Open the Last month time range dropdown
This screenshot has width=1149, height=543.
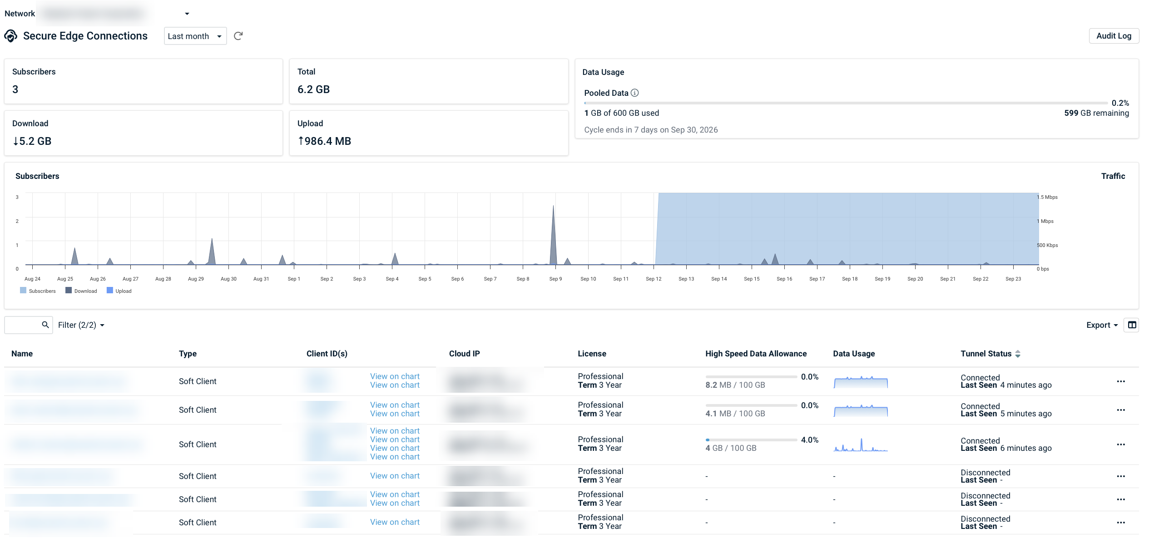click(195, 36)
